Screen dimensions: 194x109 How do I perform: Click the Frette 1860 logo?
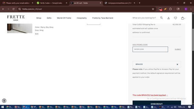pos(16,18)
